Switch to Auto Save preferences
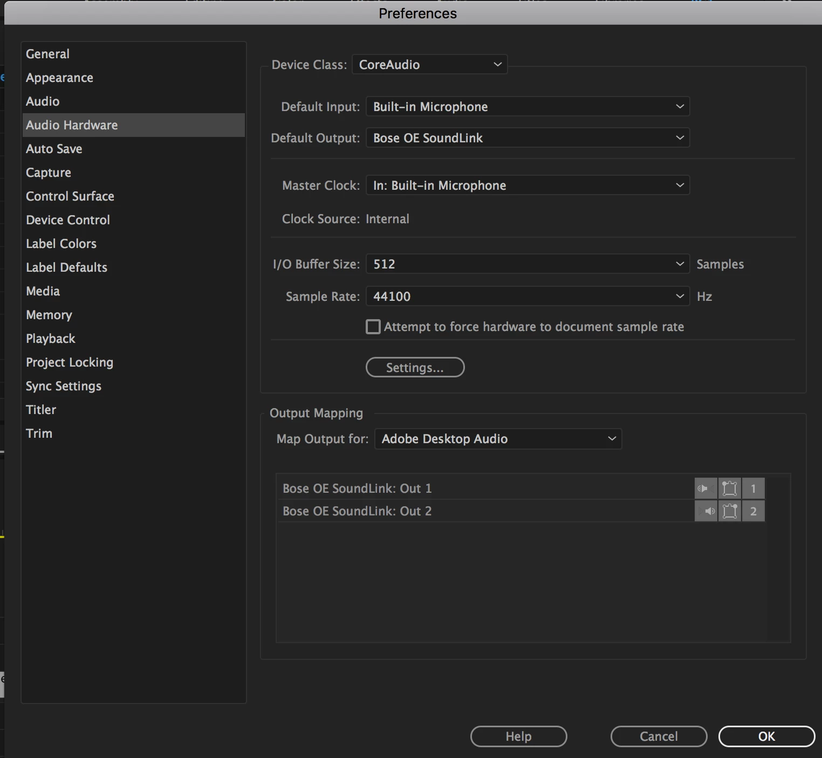Viewport: 822px width, 758px height. point(134,149)
